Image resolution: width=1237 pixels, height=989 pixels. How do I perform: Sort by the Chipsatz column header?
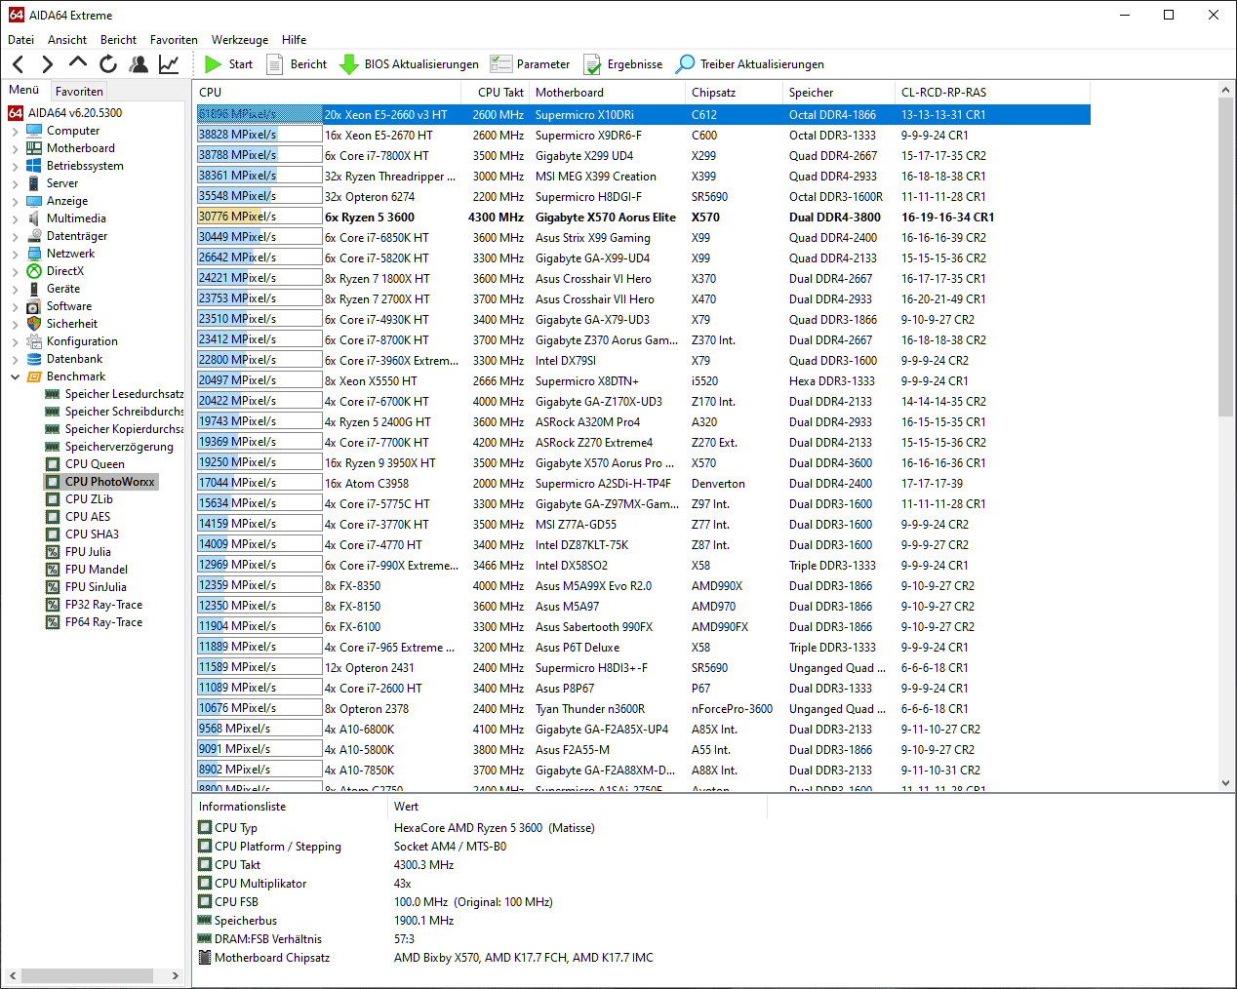pos(734,93)
